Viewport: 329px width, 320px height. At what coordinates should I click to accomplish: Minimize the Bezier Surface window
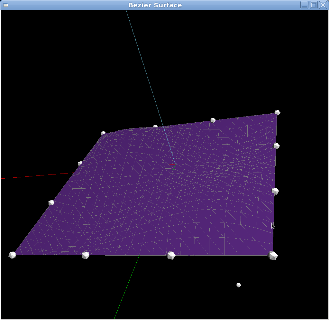304,5
